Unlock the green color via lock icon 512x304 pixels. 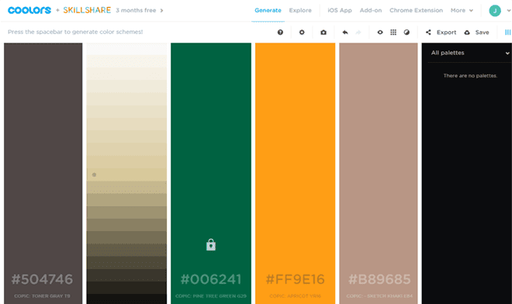(211, 244)
